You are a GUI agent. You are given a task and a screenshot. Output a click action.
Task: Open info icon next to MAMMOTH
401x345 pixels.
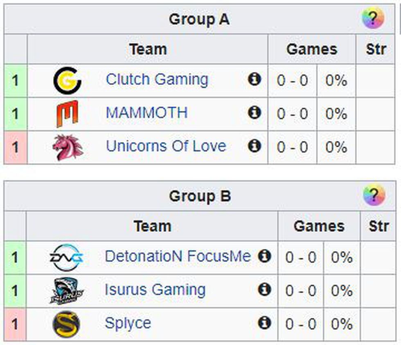[255, 112]
